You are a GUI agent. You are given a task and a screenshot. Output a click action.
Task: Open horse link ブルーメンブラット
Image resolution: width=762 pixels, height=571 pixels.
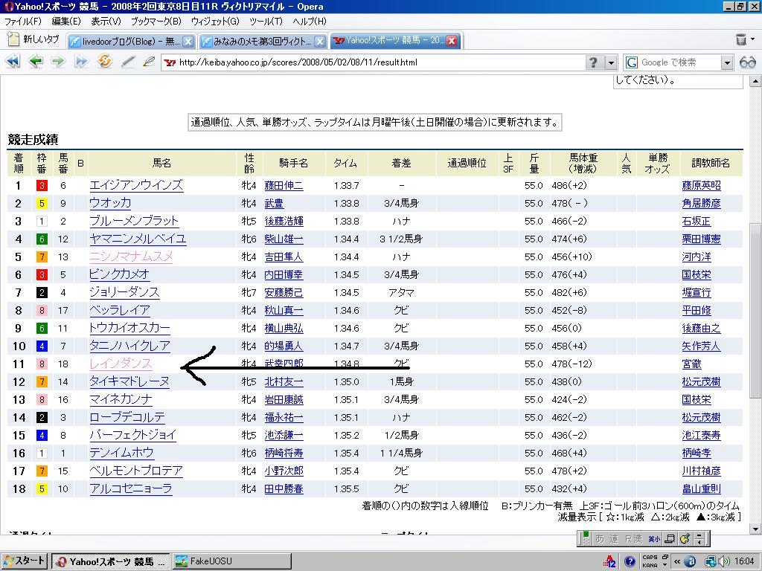[x=134, y=221]
